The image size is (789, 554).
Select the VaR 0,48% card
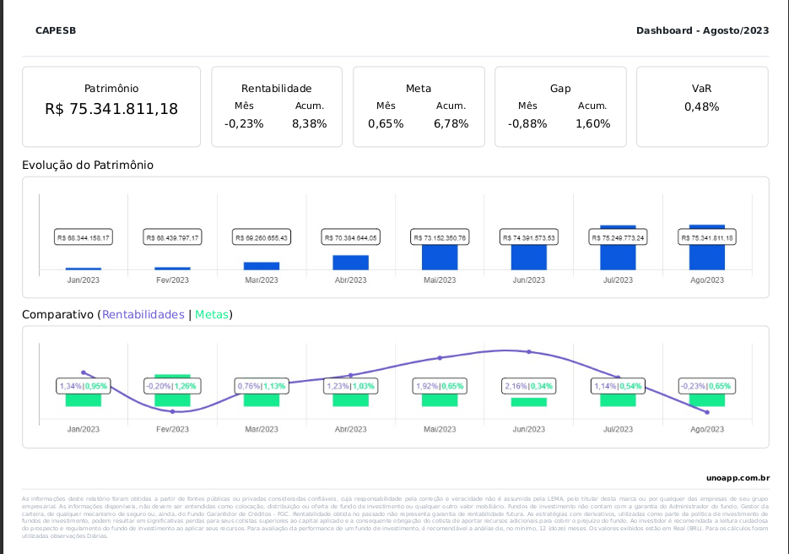[702, 106]
